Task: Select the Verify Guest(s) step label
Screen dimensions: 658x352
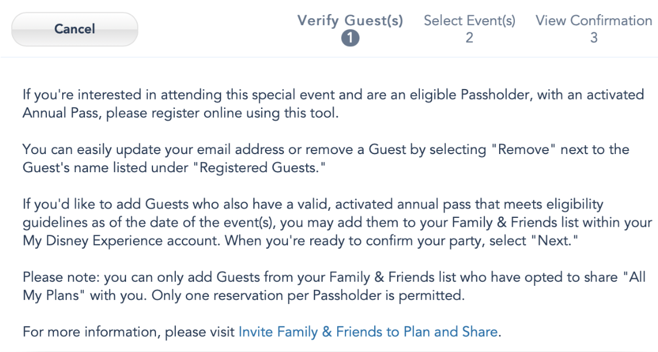Action: (x=350, y=20)
